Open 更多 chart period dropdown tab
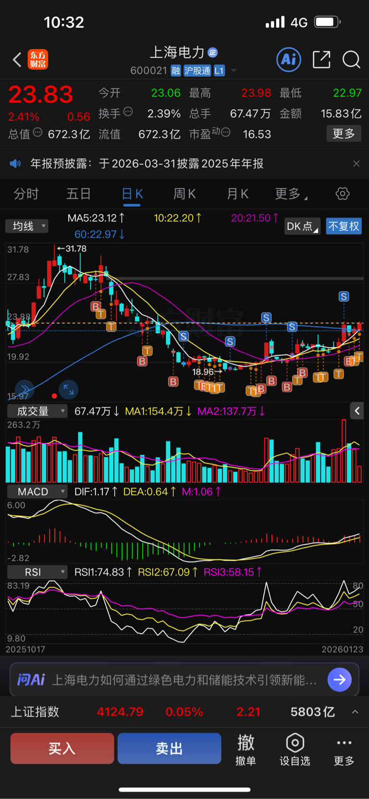The height and width of the screenshot is (799, 369). tap(291, 194)
